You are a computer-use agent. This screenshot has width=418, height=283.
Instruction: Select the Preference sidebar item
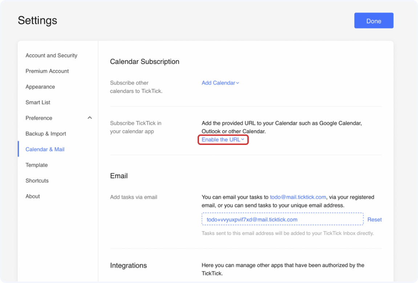tap(39, 118)
